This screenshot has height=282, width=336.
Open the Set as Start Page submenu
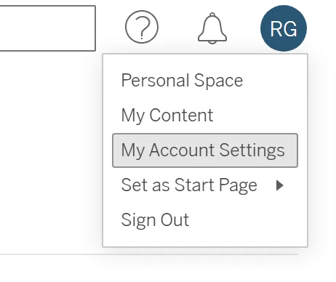point(205,185)
